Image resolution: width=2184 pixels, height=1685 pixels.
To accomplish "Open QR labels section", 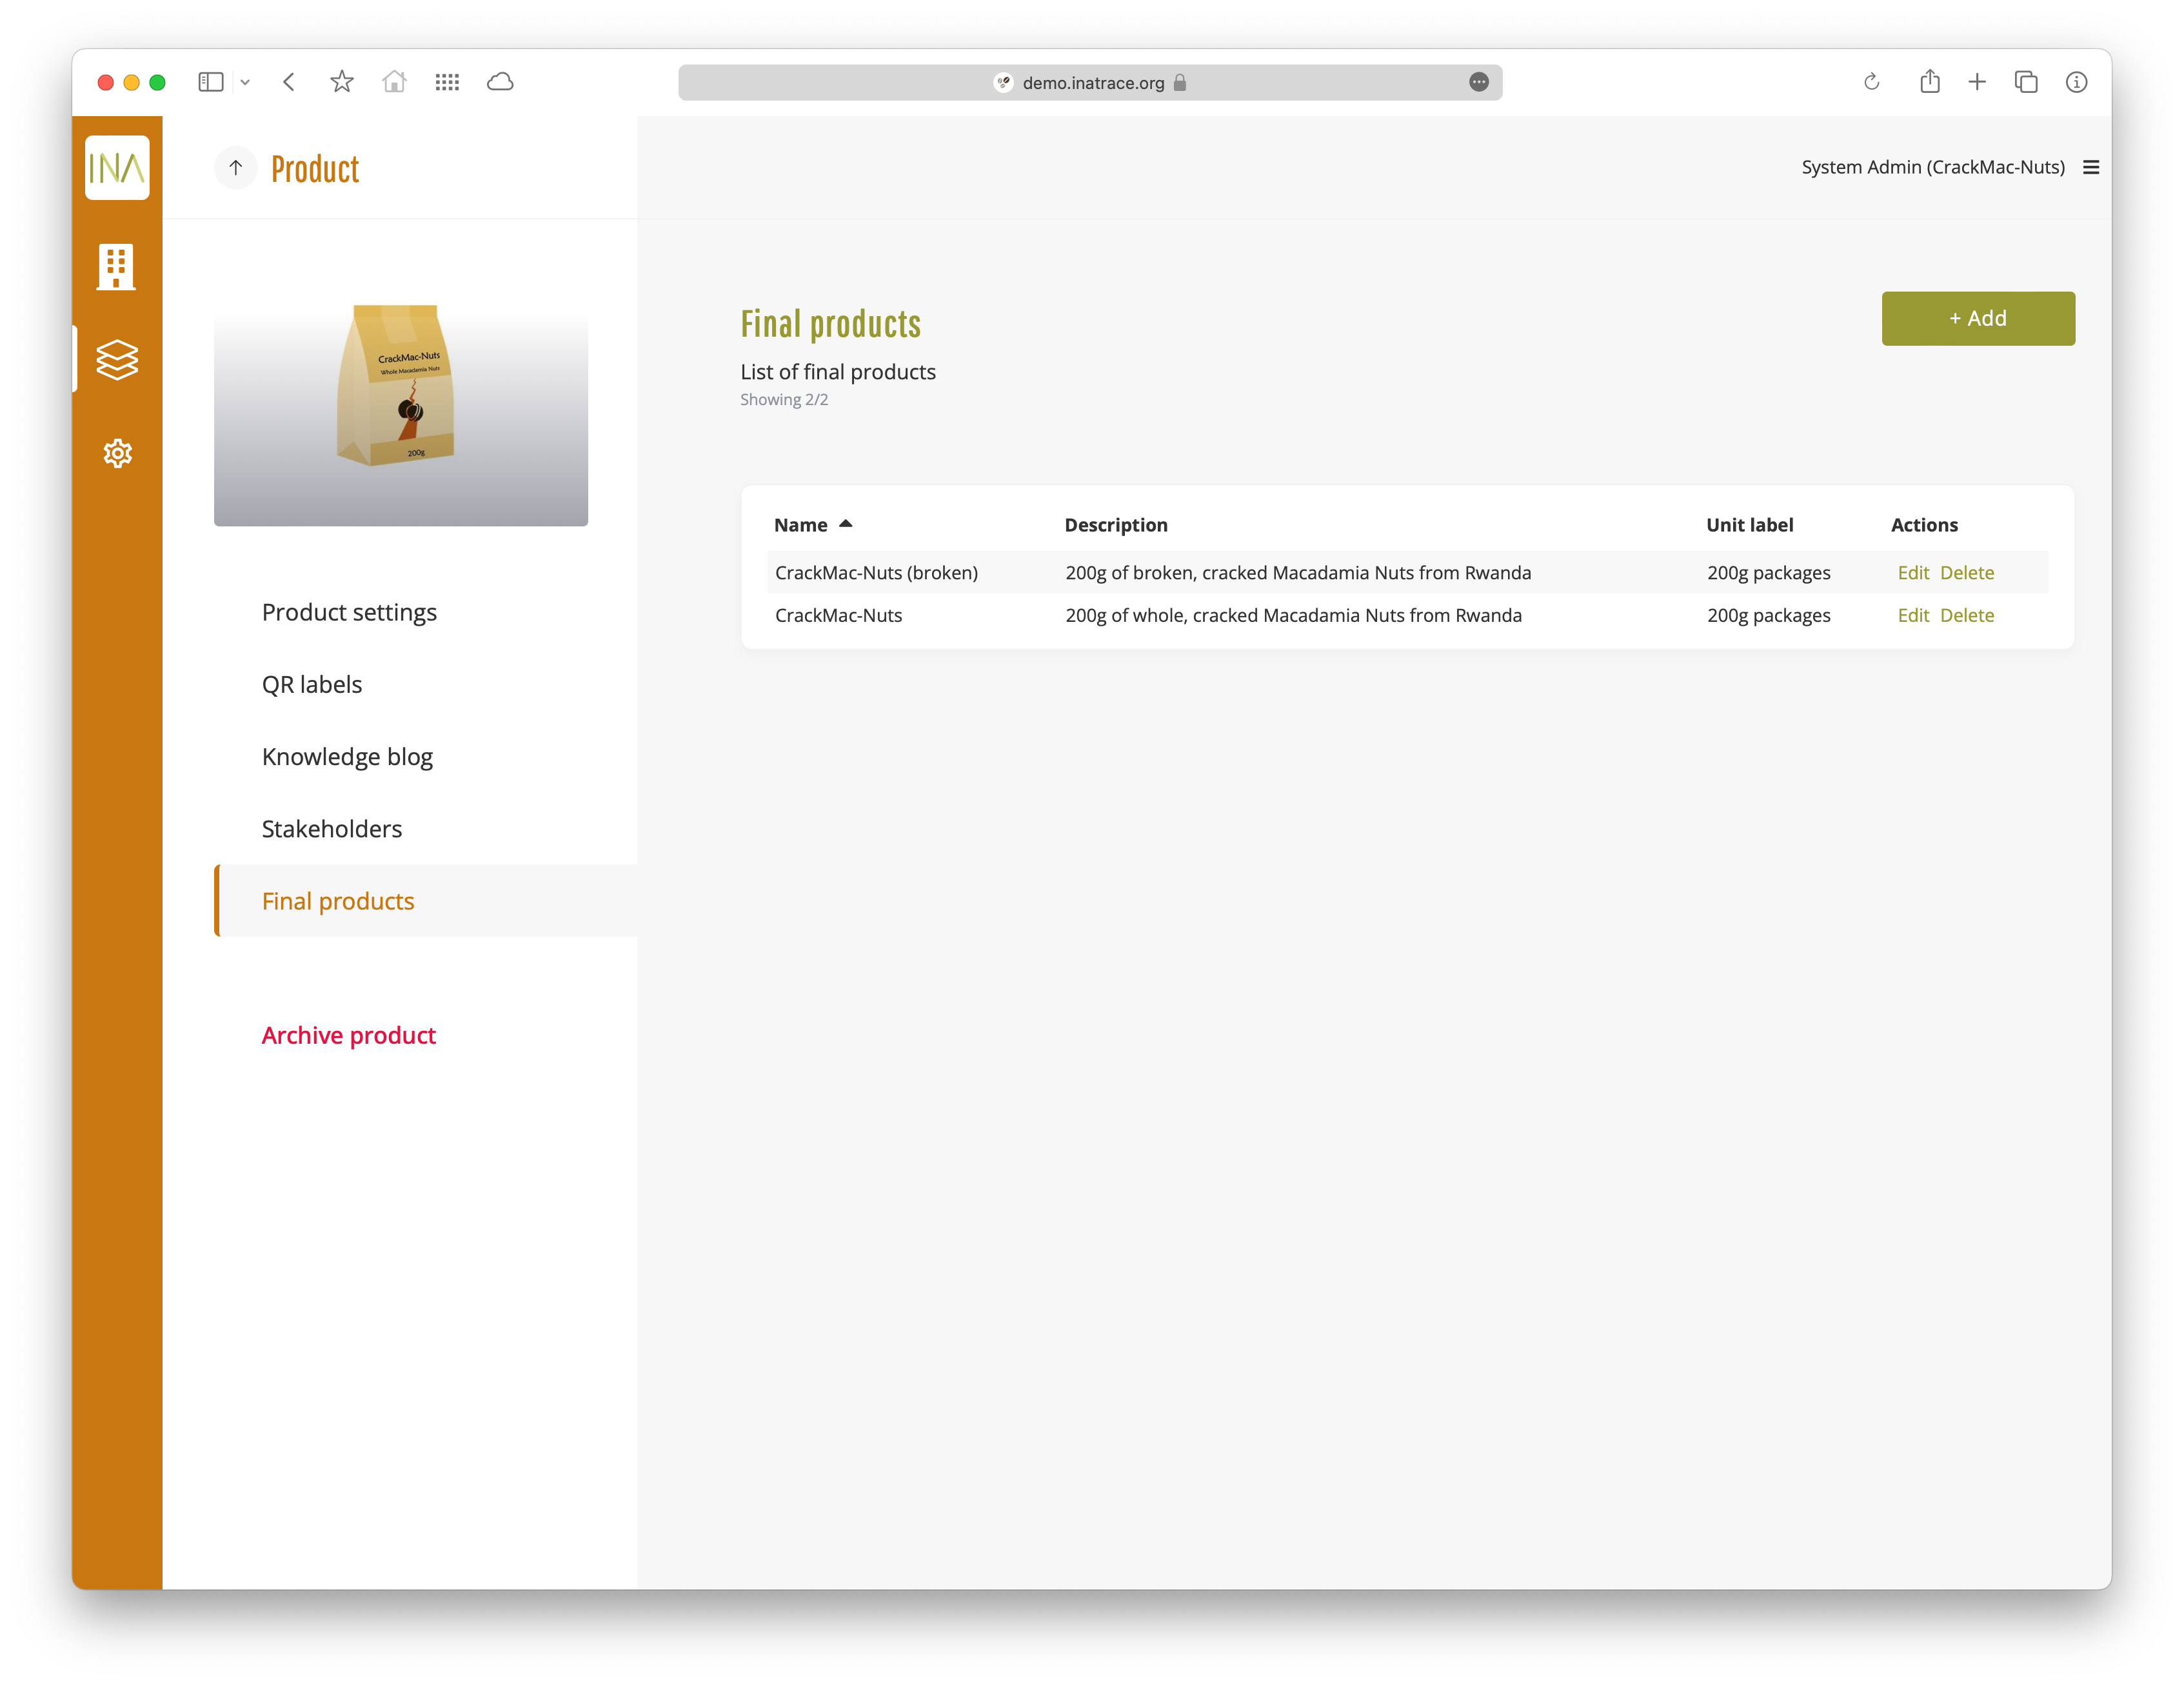I will 312,684.
